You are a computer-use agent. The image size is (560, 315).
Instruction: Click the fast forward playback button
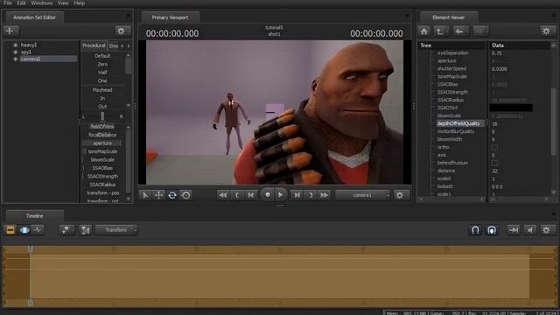(x=325, y=195)
